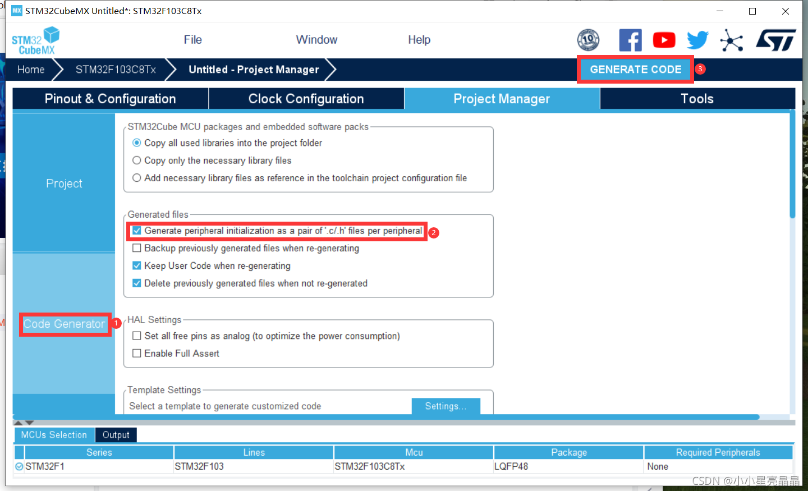Toggle Generate peripheral initialization as .c/.h pair
The width and height of the screenshot is (808, 491).
(136, 231)
